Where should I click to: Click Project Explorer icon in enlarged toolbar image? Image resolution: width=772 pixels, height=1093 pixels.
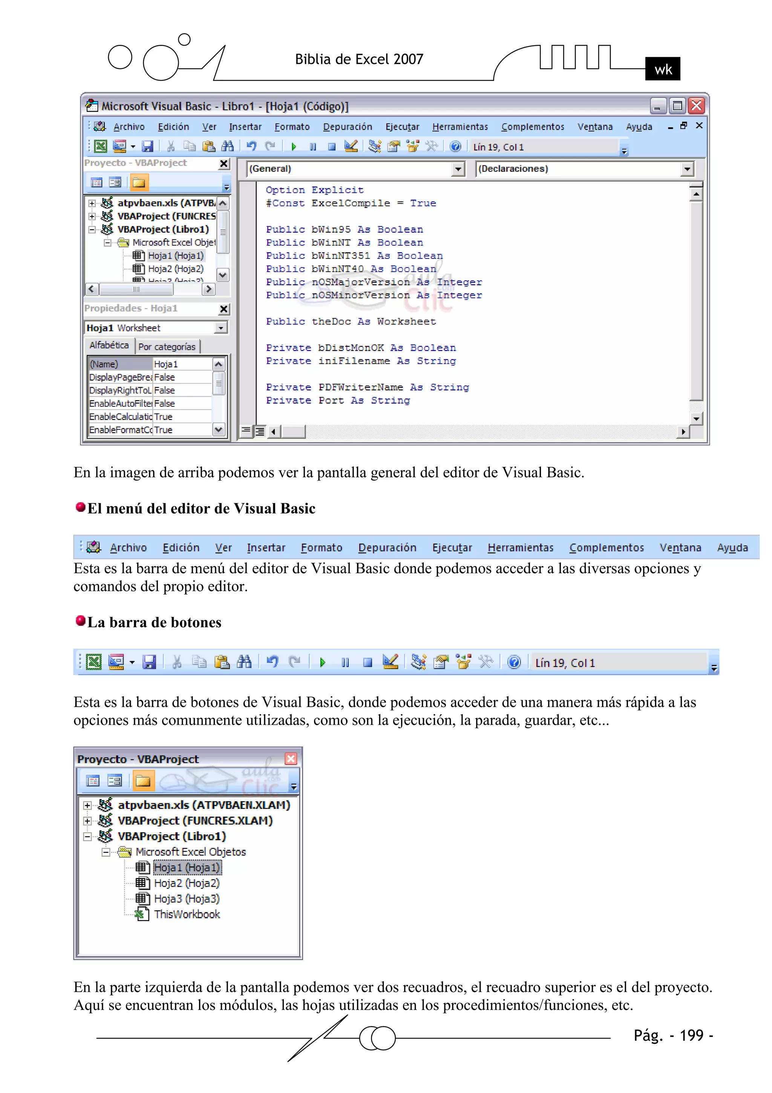418,662
